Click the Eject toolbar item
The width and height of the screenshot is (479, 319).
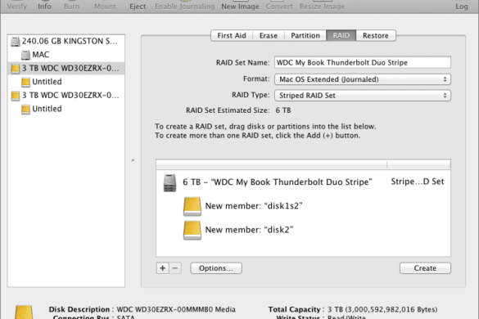click(x=138, y=6)
